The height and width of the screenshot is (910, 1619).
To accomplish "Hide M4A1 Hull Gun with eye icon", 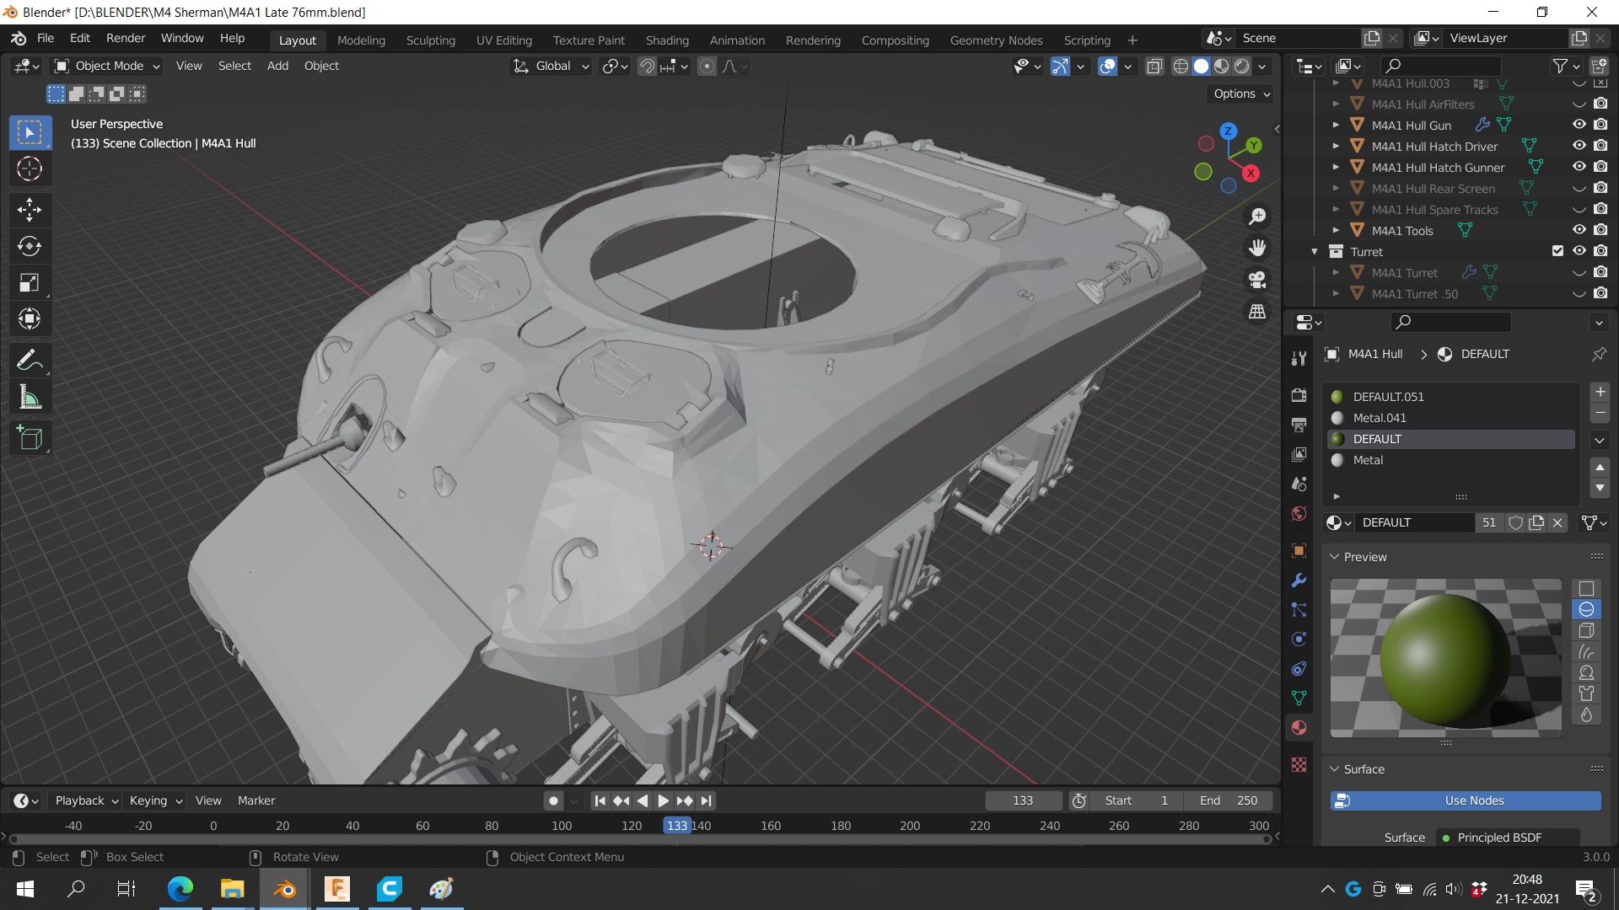I will tap(1579, 125).
